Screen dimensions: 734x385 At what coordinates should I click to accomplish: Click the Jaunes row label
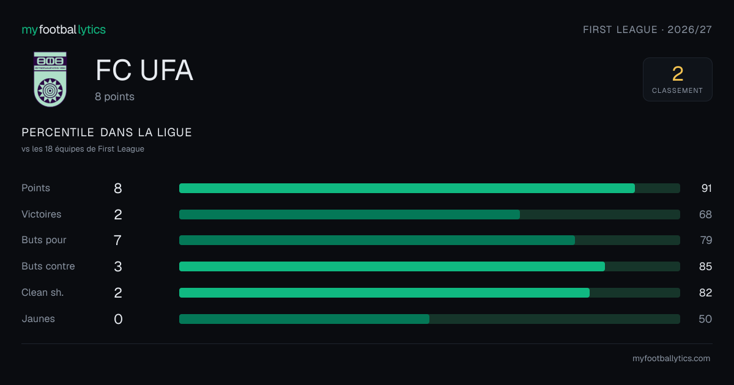tap(38, 319)
